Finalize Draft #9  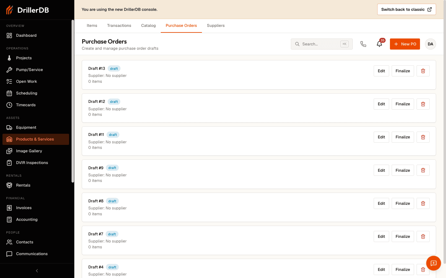click(x=403, y=171)
